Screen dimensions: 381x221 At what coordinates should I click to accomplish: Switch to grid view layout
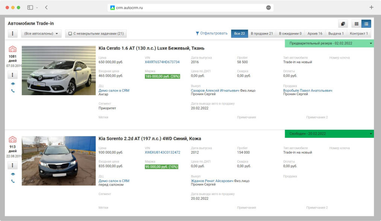tap(356, 24)
